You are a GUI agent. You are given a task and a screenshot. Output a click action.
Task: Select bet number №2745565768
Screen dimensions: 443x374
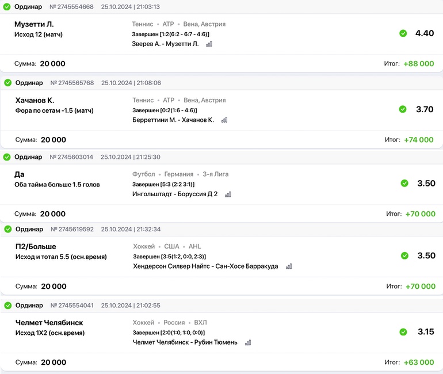(x=72, y=83)
